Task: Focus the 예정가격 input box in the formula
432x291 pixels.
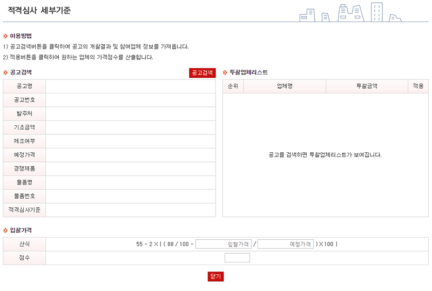Action: [x=286, y=244]
